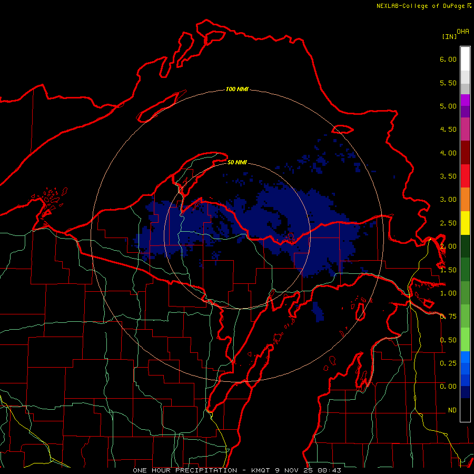The width and height of the screenshot is (474, 474).
Task: Click the light blue swatch beside 0.25
Action: [465, 357]
